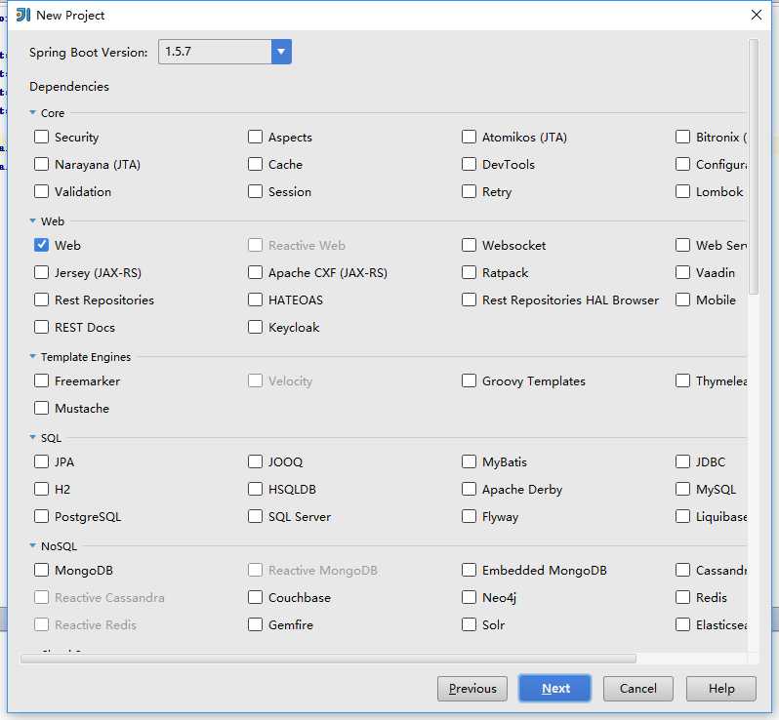Enable the Lombok checkbox
Image resolution: width=779 pixels, height=720 pixels.
[x=682, y=191]
